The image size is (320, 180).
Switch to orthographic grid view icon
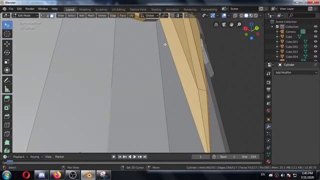(x=216, y=24)
